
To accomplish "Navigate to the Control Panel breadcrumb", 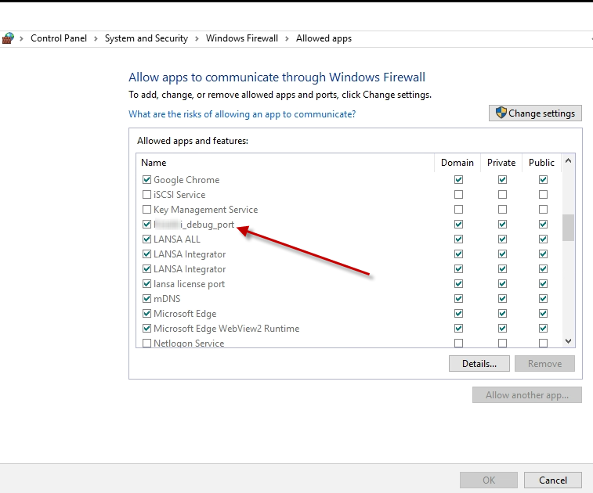I will pyautogui.click(x=60, y=38).
